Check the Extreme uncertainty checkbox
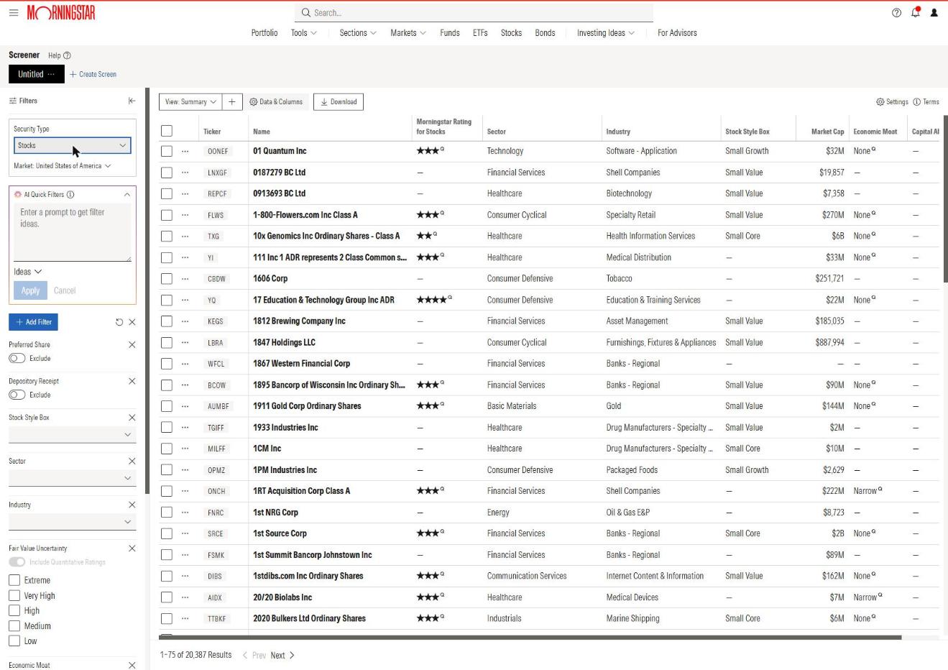 [14, 580]
